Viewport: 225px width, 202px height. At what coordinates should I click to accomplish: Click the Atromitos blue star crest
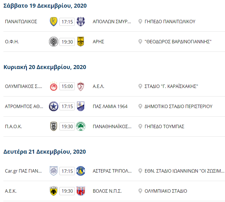pos(53,106)
